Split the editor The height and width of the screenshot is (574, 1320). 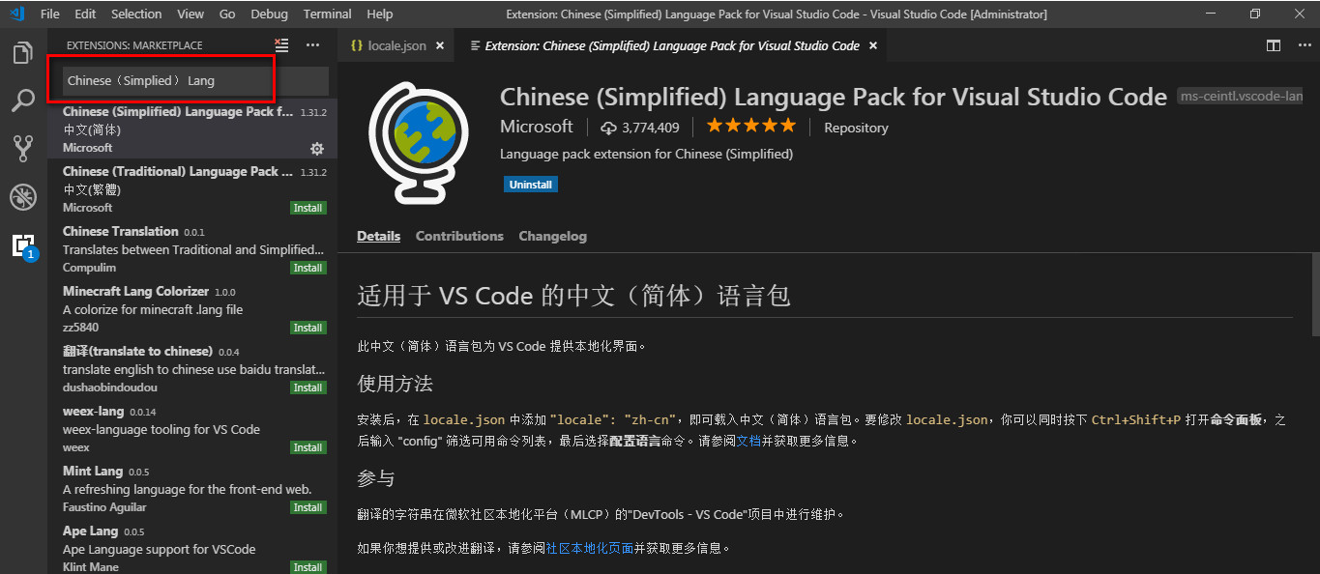(1273, 44)
